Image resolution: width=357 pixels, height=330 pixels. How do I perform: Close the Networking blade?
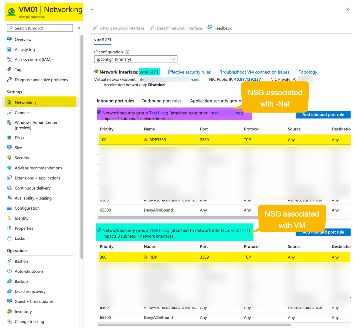[347, 9]
